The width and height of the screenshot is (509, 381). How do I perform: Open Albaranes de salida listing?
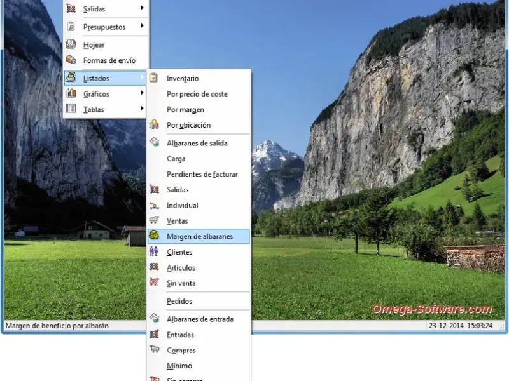[199, 144]
